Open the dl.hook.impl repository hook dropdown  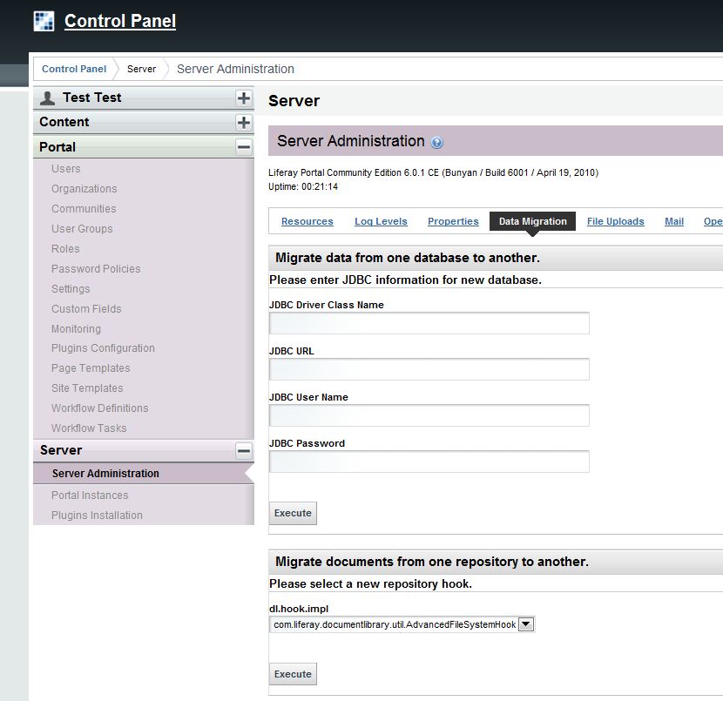click(525, 624)
